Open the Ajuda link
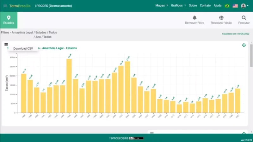Screen dimensions: 253x142 click(x=218, y=6)
